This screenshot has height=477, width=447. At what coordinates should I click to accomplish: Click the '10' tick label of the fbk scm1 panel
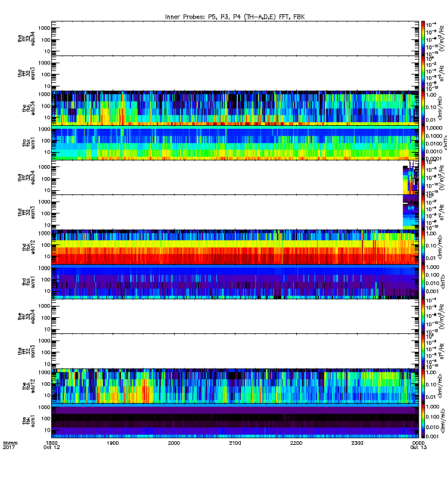pyautogui.click(x=47, y=430)
